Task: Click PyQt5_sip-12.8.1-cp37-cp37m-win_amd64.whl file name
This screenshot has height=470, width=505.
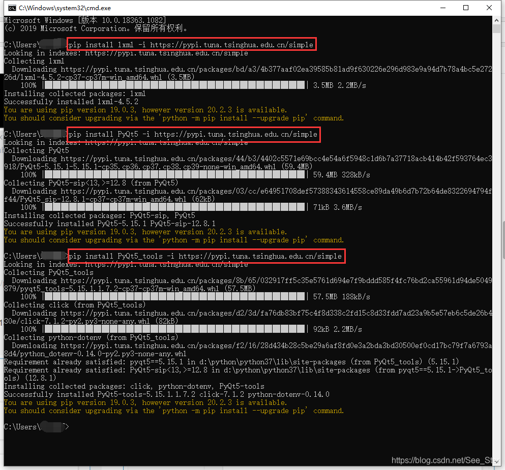Action: click(103, 199)
